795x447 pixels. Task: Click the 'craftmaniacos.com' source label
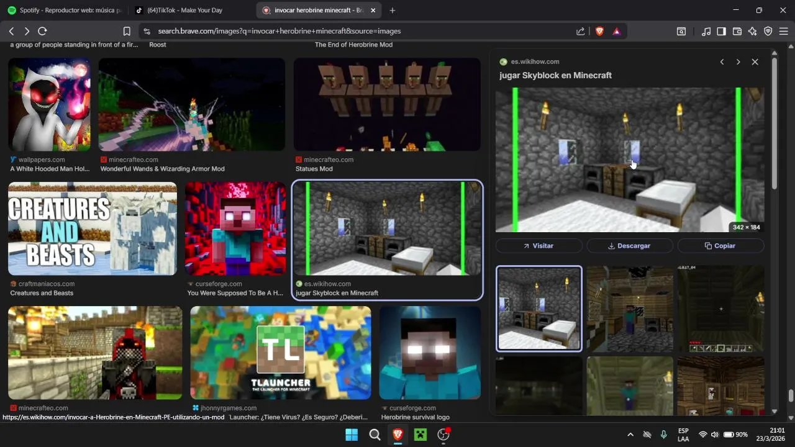(47, 284)
